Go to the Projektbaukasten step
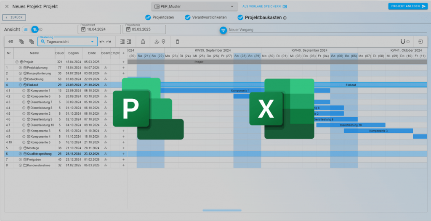 (x=259, y=18)
